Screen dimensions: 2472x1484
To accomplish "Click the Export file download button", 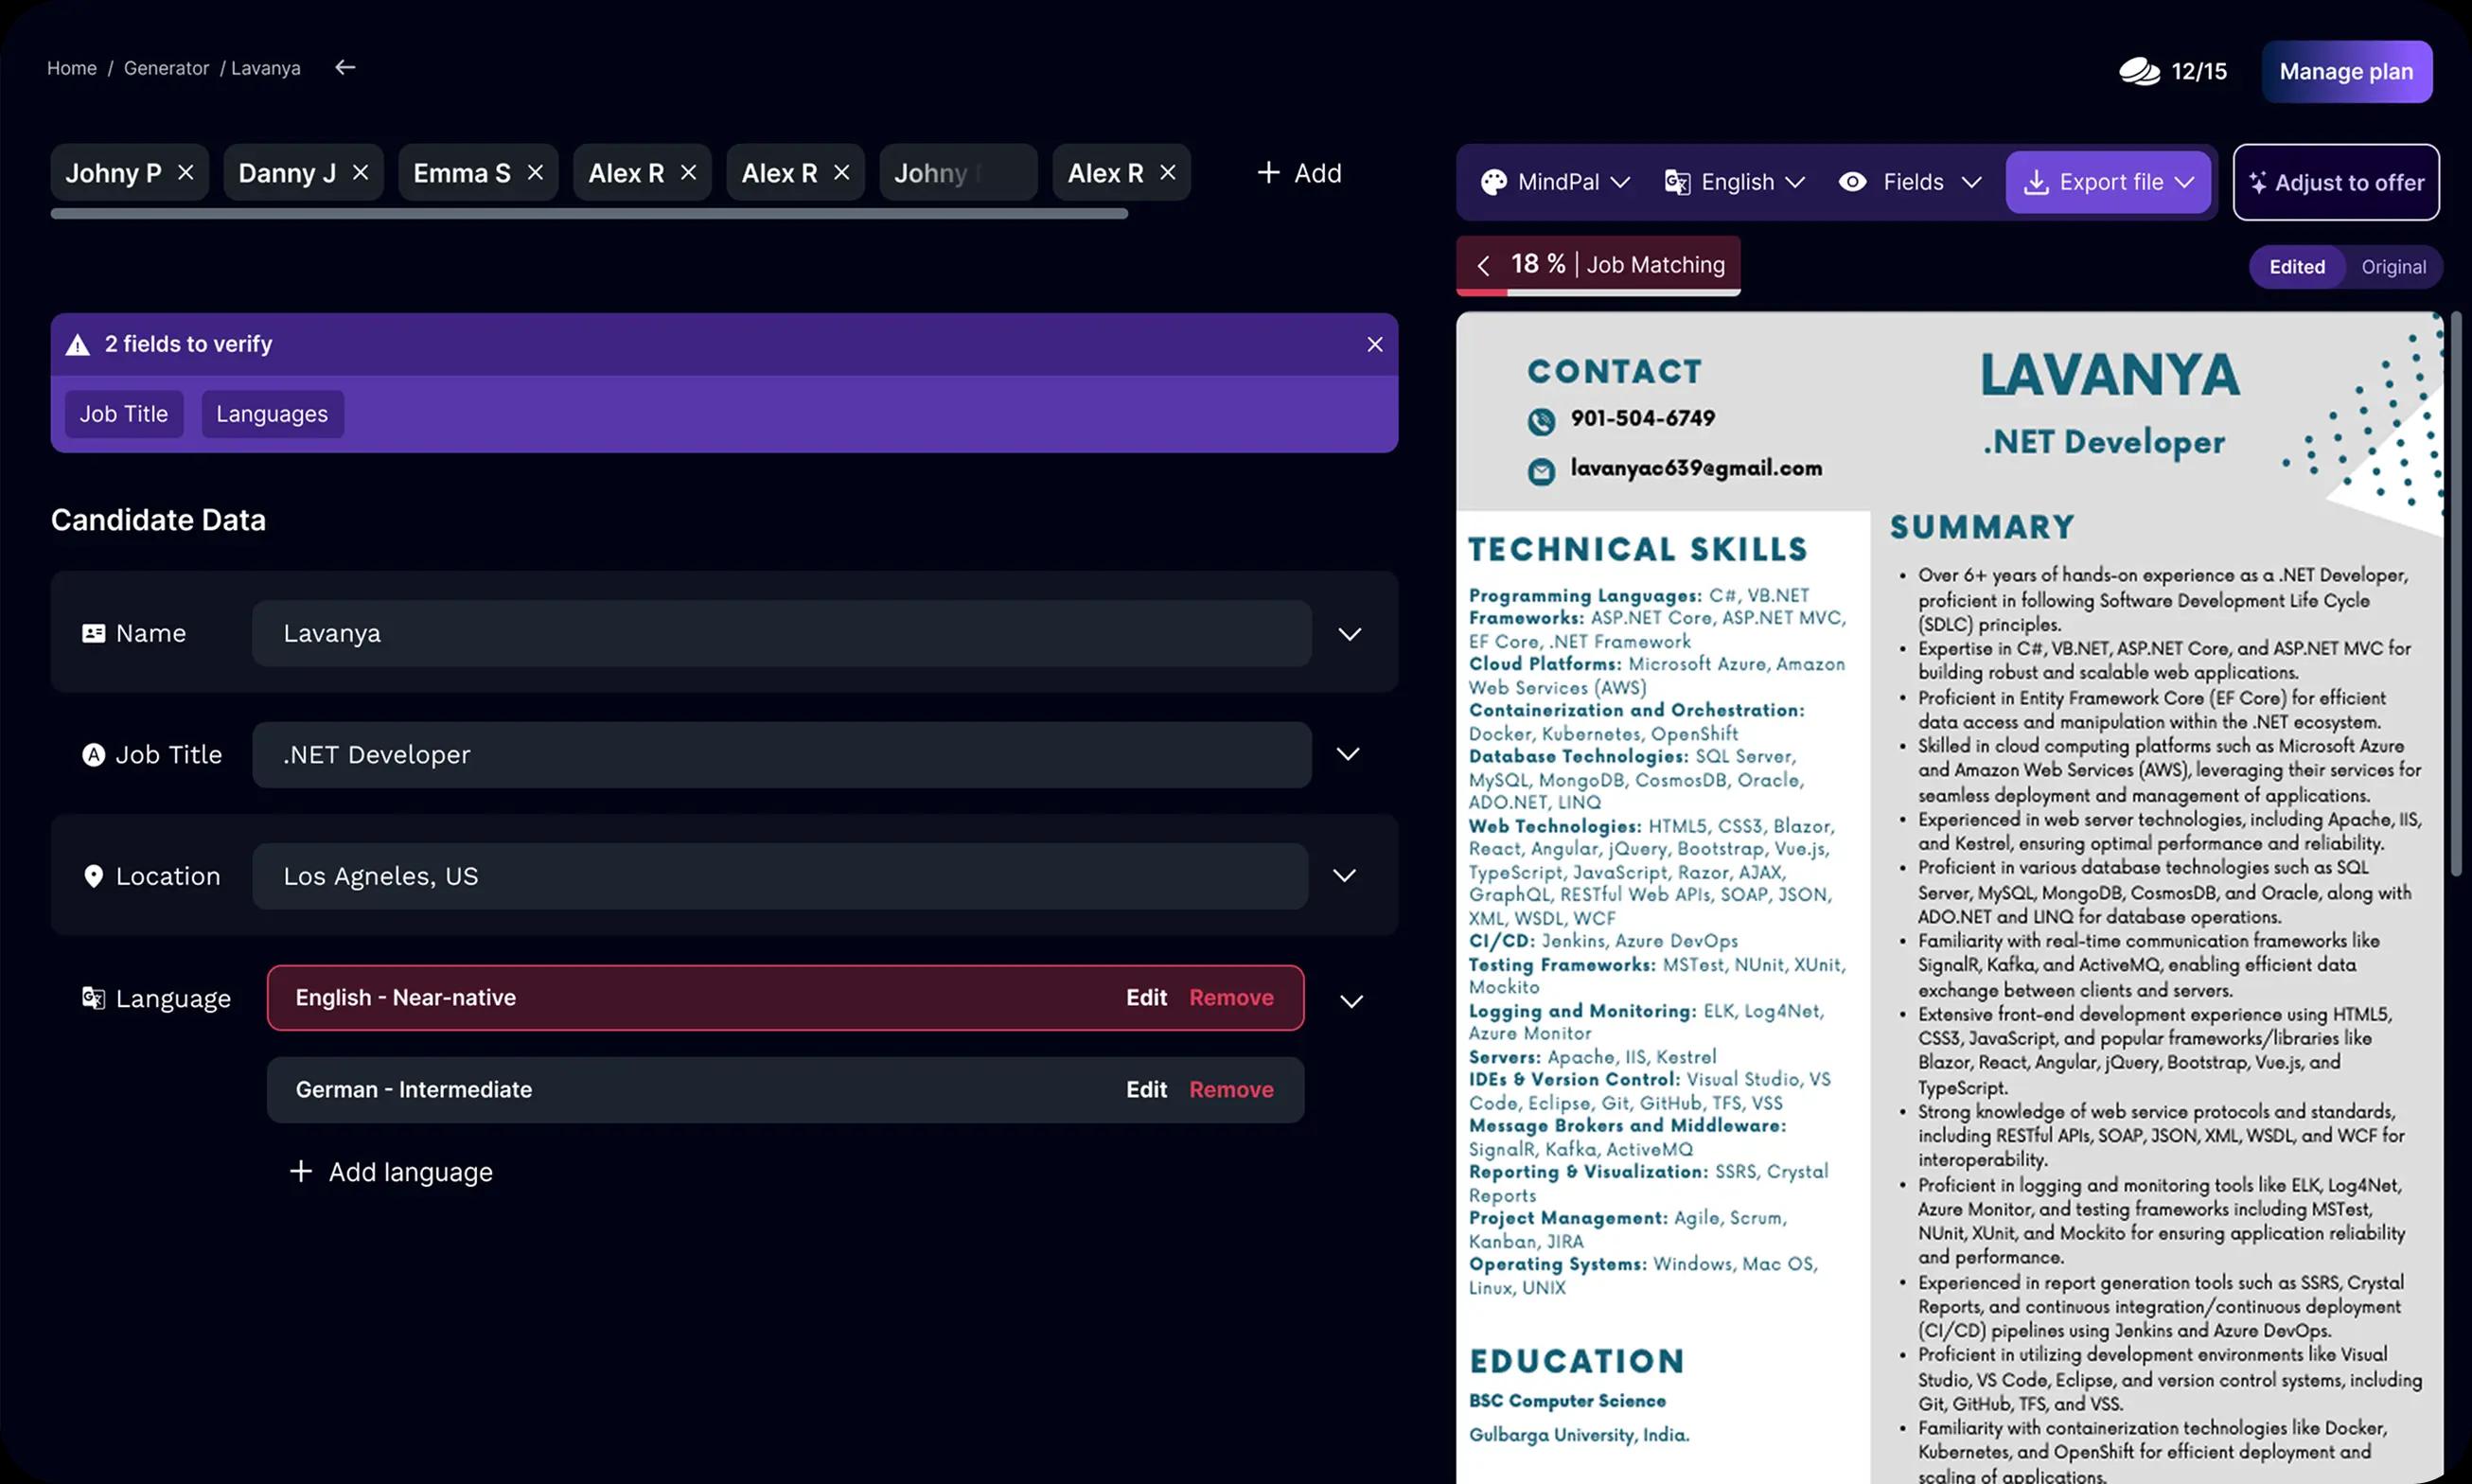I will click(2108, 182).
